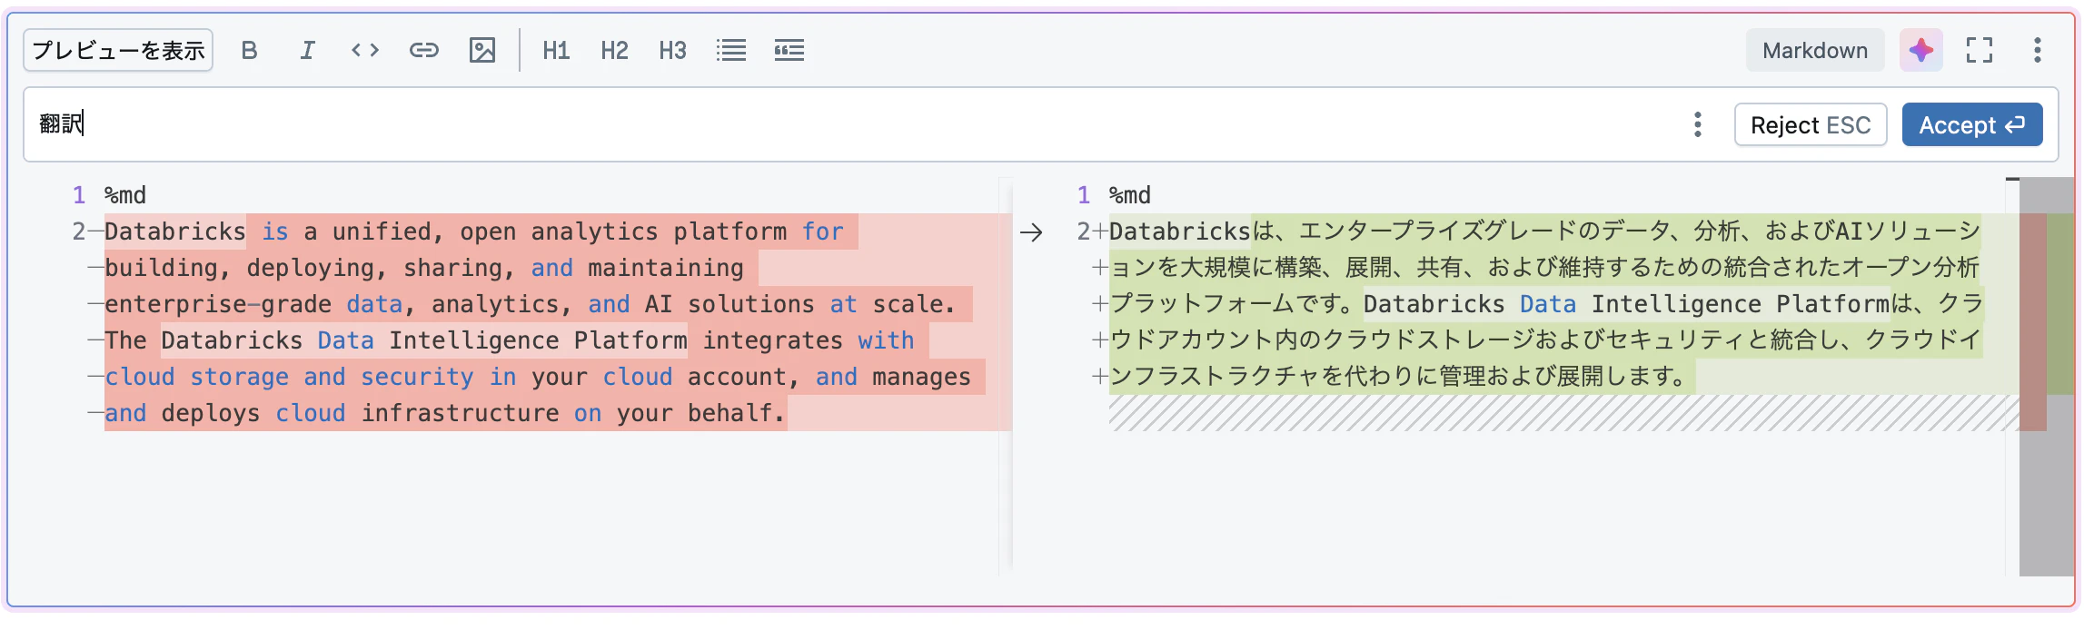Toggle the AI assistant sparkle icon
Image resolution: width=2084 pixels, height=630 pixels.
point(1920,50)
